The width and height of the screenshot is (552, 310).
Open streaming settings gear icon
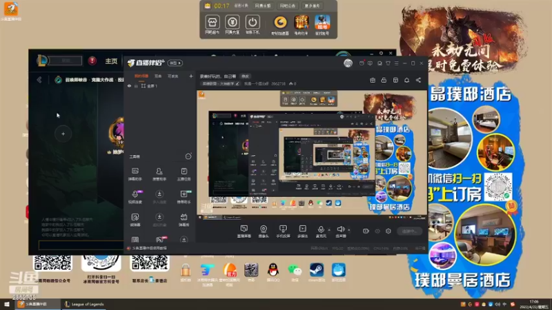point(388,231)
